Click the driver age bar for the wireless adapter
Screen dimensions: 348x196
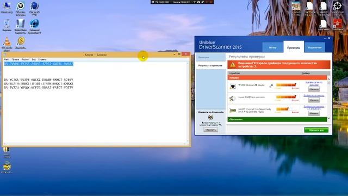pos(286,85)
